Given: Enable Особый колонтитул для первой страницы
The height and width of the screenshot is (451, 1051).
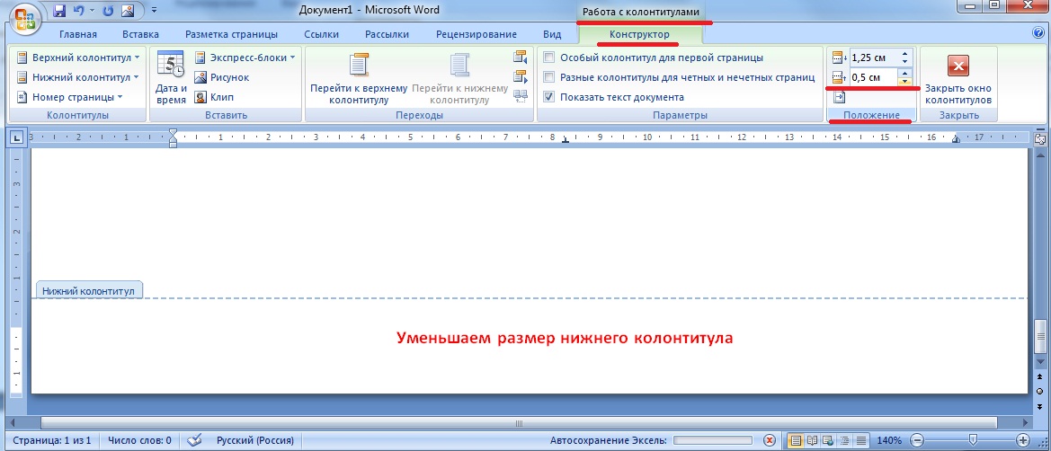Looking at the screenshot, I should coord(549,57).
